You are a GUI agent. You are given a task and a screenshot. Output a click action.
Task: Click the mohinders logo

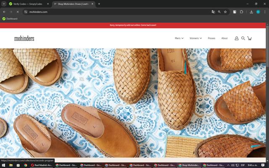coord(24,38)
